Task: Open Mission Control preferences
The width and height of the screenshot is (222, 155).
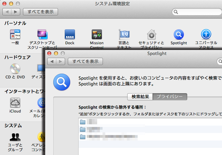Action: tap(97, 34)
